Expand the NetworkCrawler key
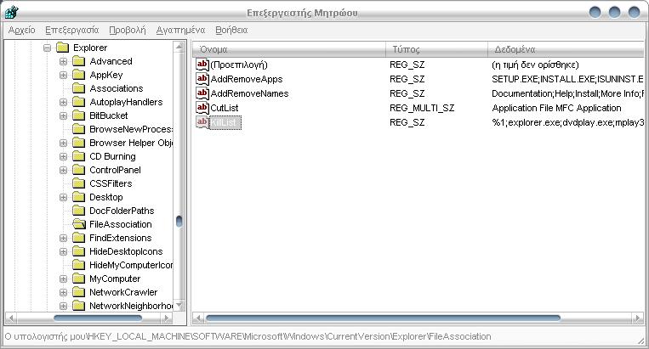The width and height of the screenshot is (649, 349). coord(63,293)
